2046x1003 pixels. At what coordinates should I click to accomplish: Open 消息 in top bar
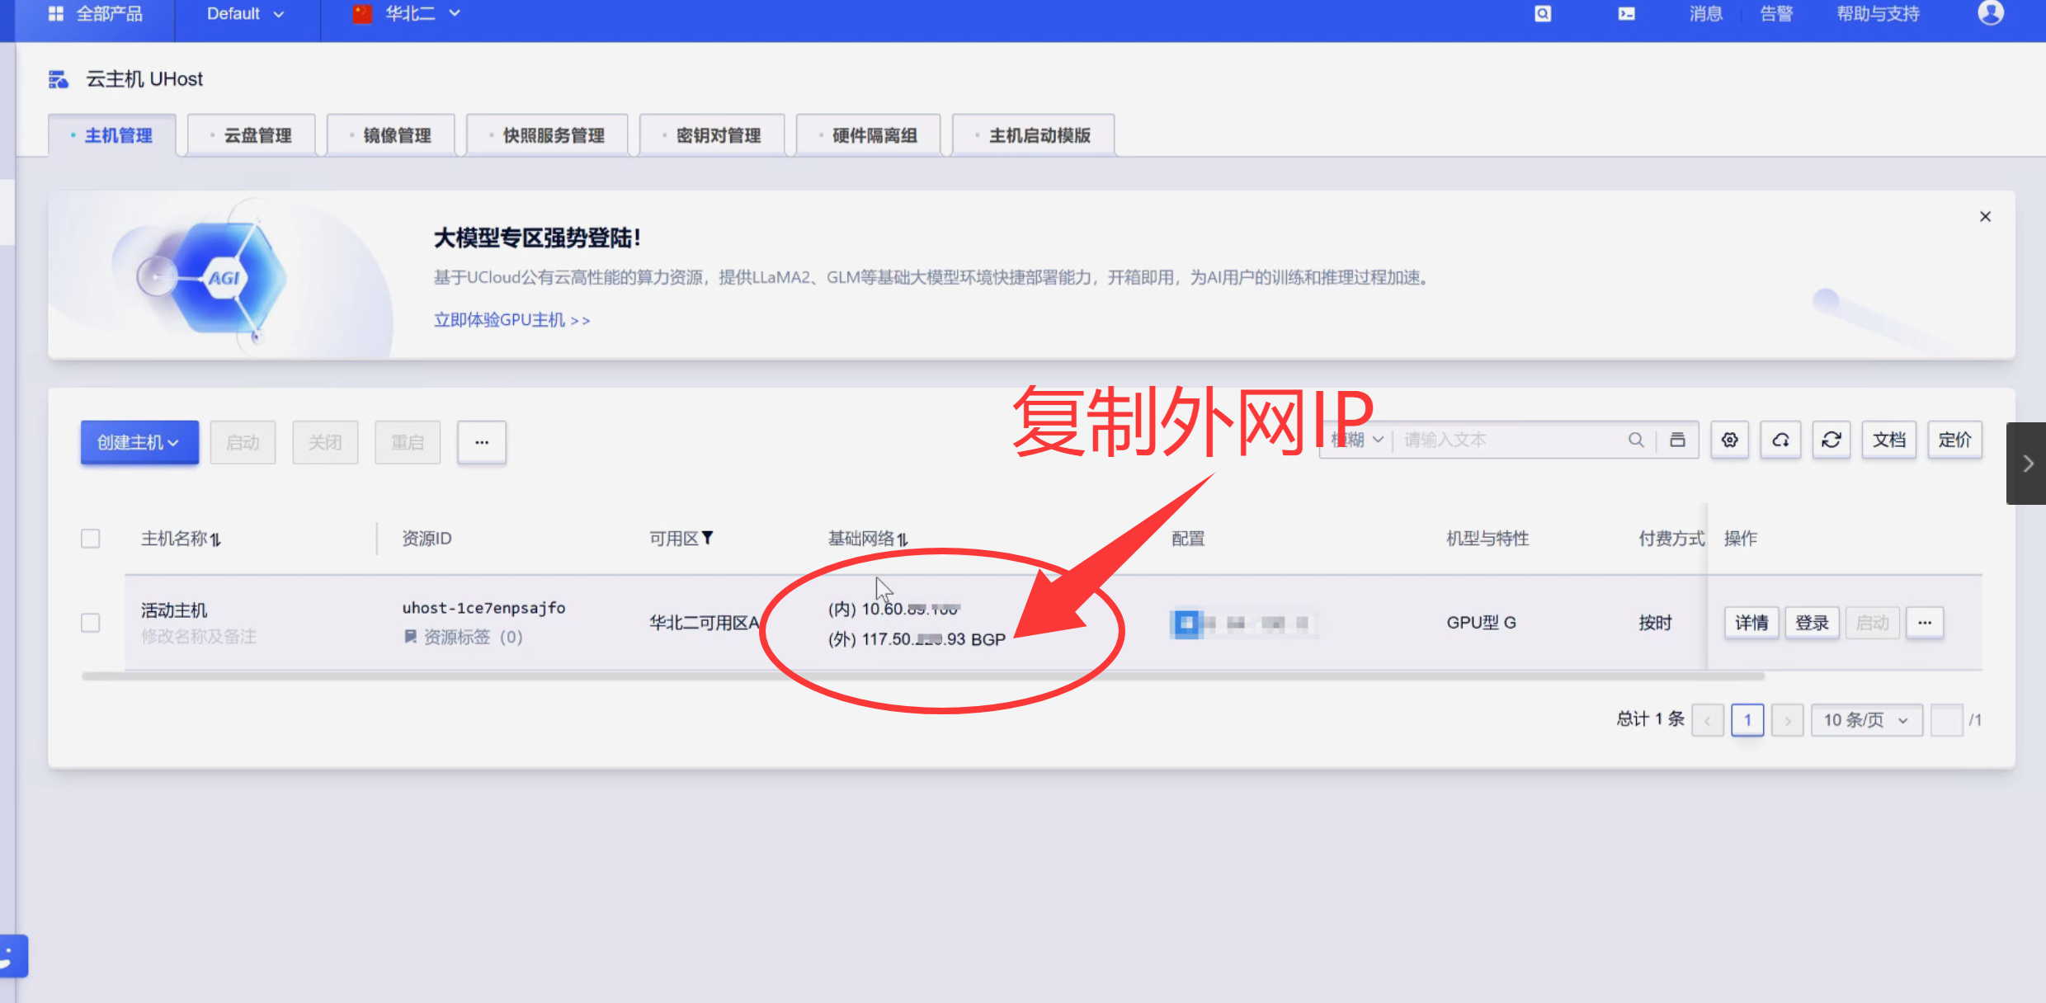click(x=1705, y=14)
